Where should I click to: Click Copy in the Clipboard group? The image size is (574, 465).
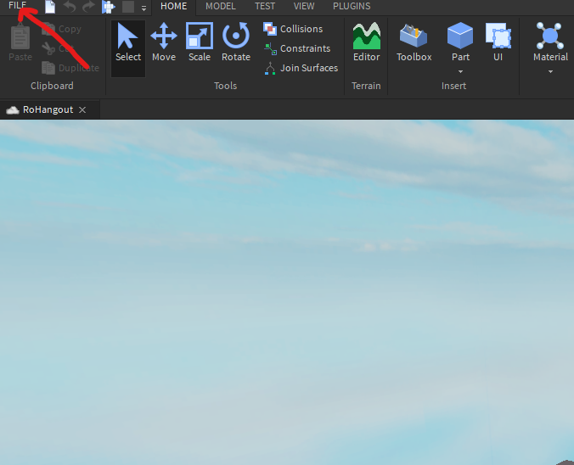coord(61,29)
